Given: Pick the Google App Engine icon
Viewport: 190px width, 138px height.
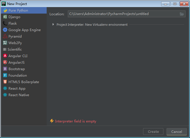Looking at the screenshot, I should click(5, 30).
